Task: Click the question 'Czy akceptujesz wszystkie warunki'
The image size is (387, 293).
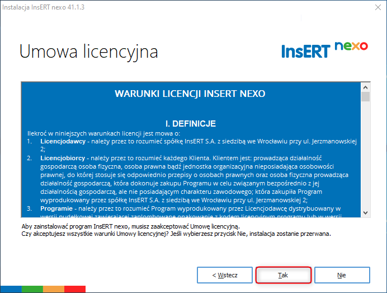Action: point(176,234)
